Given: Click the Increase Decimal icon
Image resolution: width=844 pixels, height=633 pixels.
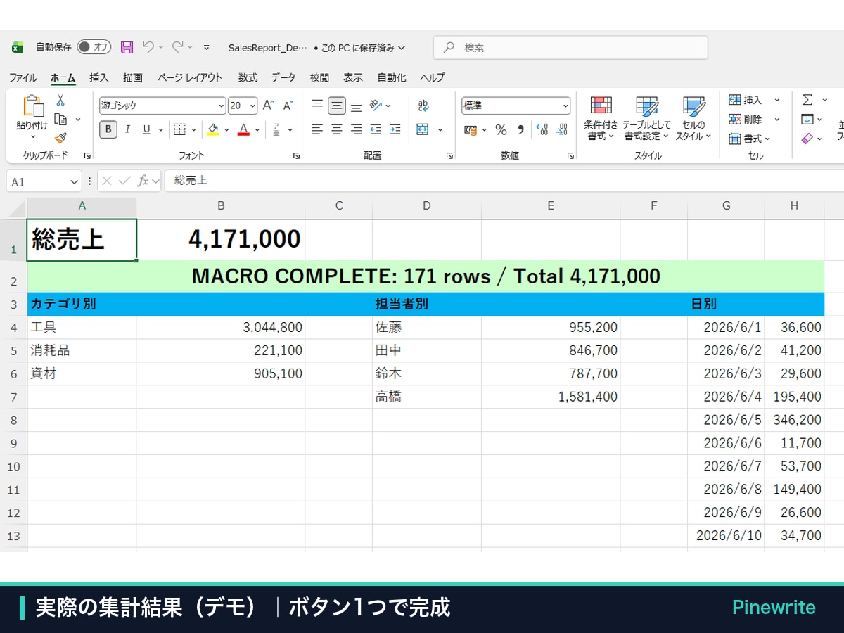Looking at the screenshot, I should 542,129.
